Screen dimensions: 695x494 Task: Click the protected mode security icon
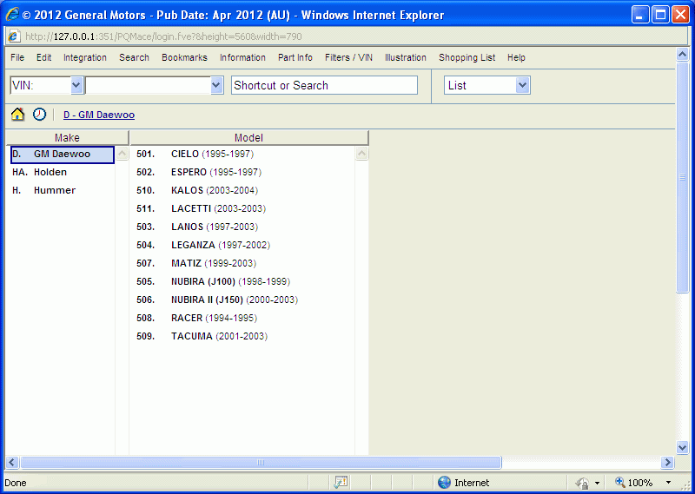click(x=582, y=483)
